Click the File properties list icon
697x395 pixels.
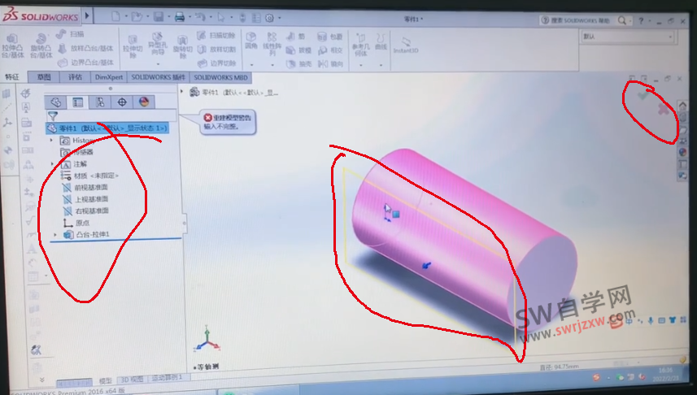point(256,18)
